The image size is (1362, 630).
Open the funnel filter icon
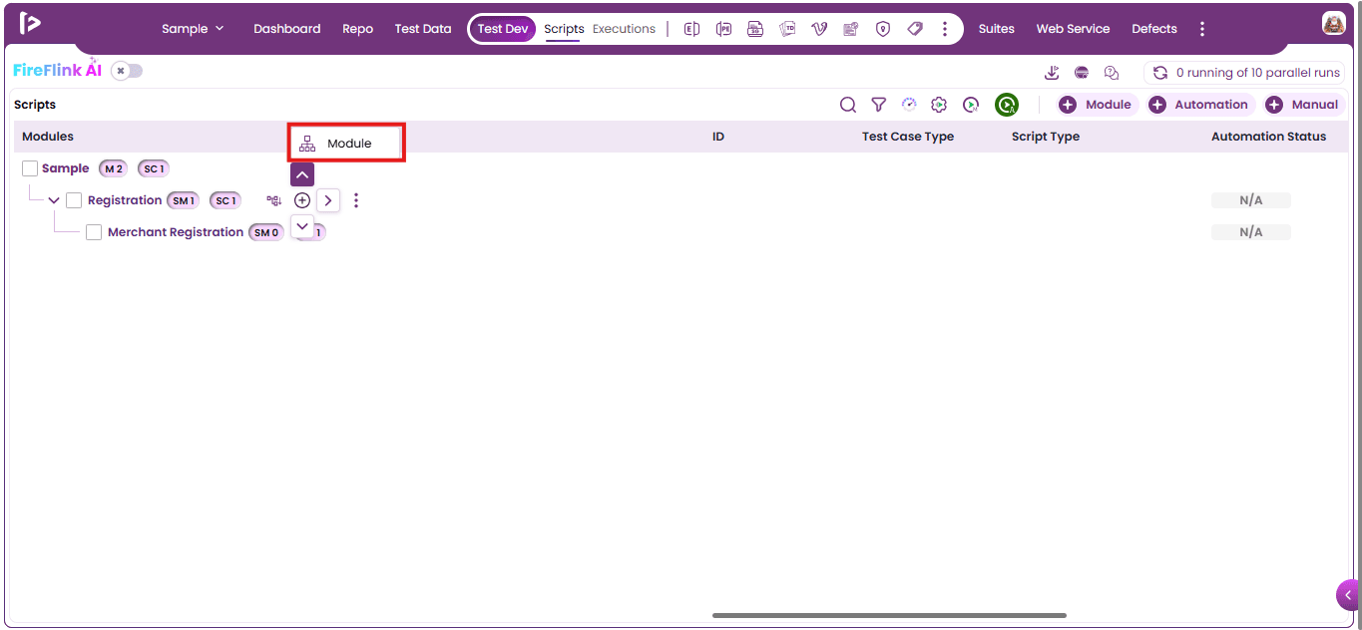point(878,105)
